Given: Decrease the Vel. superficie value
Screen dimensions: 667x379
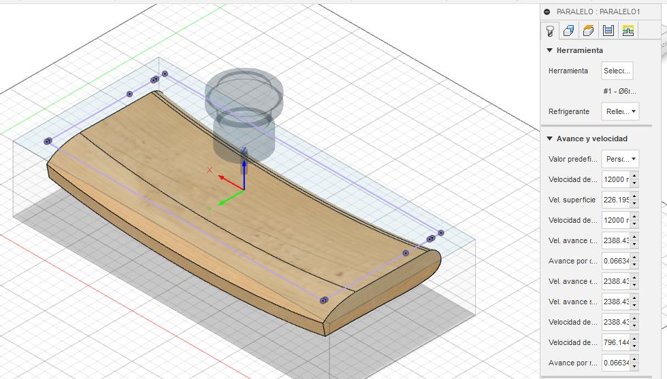Looking at the screenshot, I should (x=634, y=203).
